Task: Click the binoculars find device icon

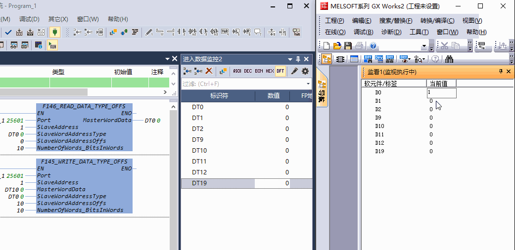Action: tap(449, 59)
